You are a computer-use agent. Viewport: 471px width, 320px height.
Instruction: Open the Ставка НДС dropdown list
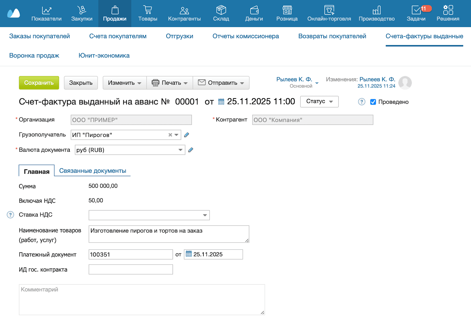[205, 215]
